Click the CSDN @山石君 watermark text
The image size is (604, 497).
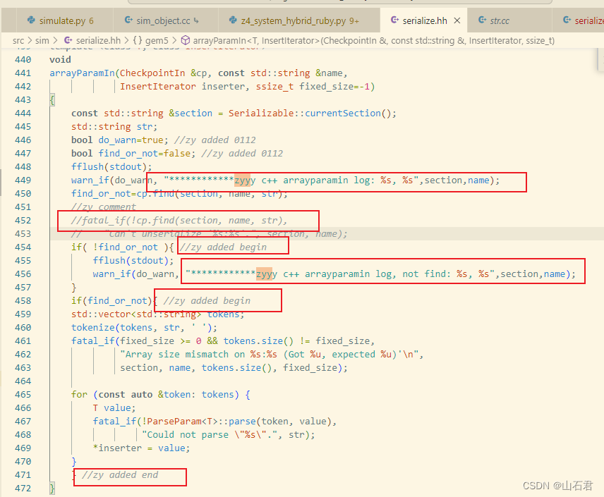557,485
